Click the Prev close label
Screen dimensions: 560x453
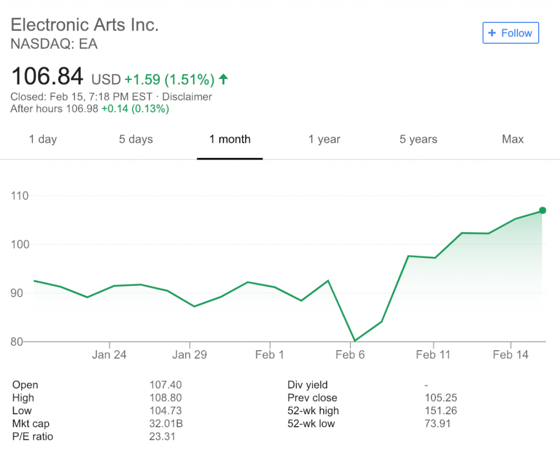click(312, 398)
